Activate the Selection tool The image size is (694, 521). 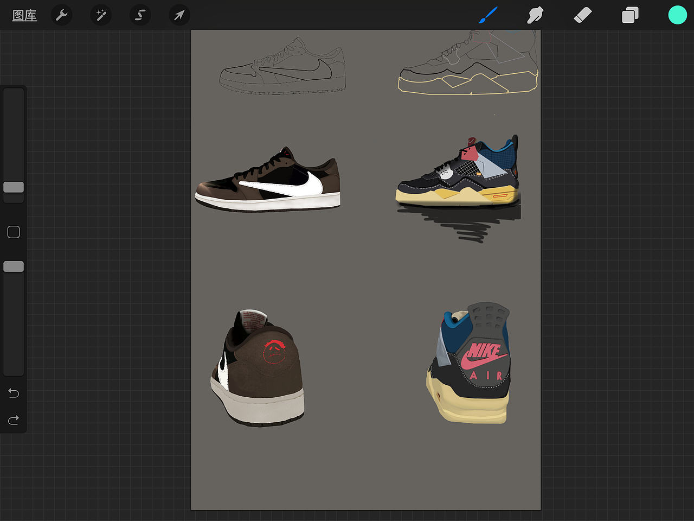point(140,15)
